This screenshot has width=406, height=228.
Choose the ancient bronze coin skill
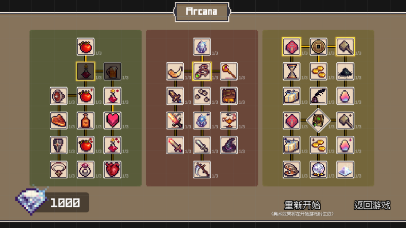coord(318,47)
